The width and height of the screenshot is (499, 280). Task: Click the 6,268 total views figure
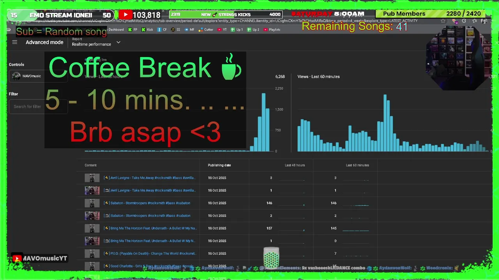280,77
